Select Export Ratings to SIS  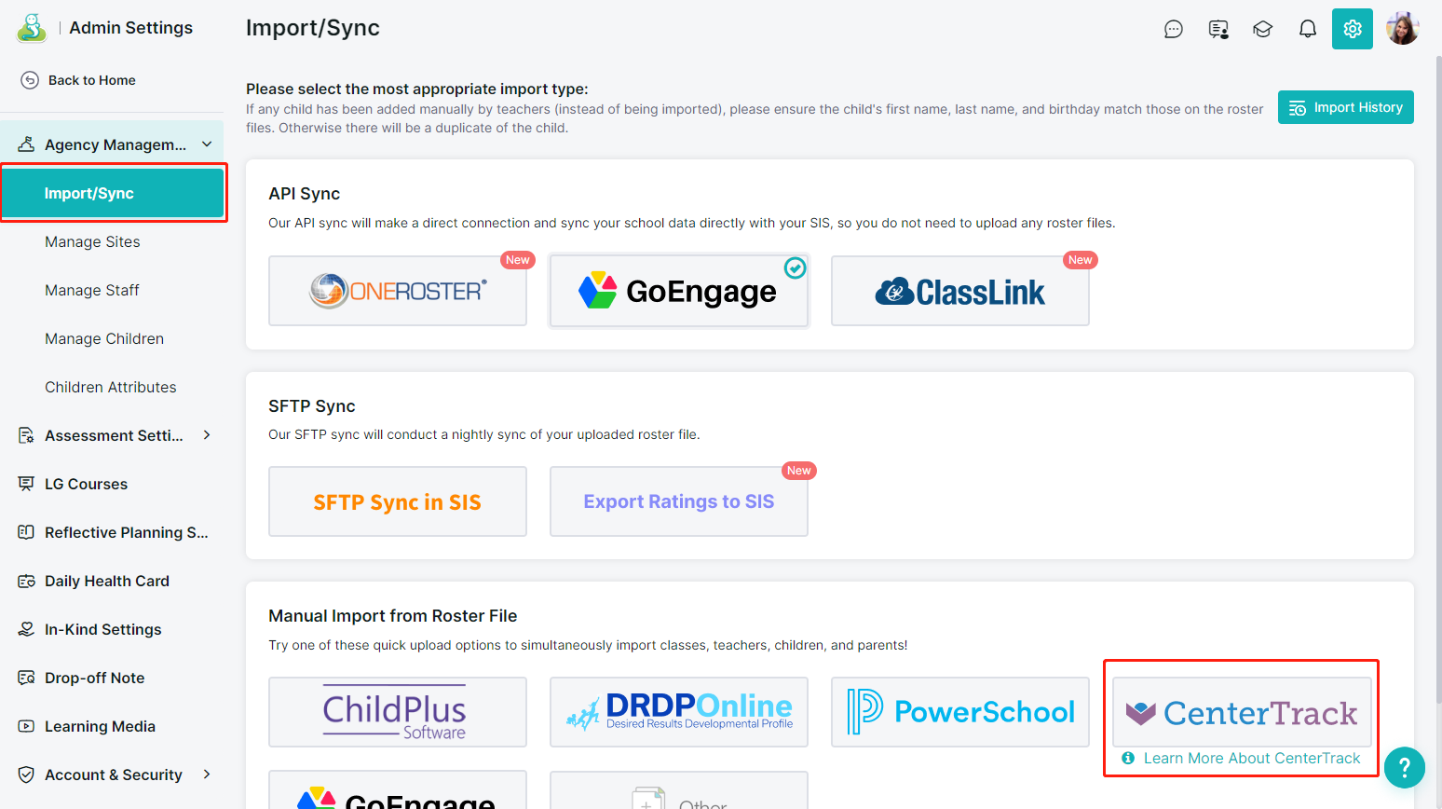[x=679, y=501]
